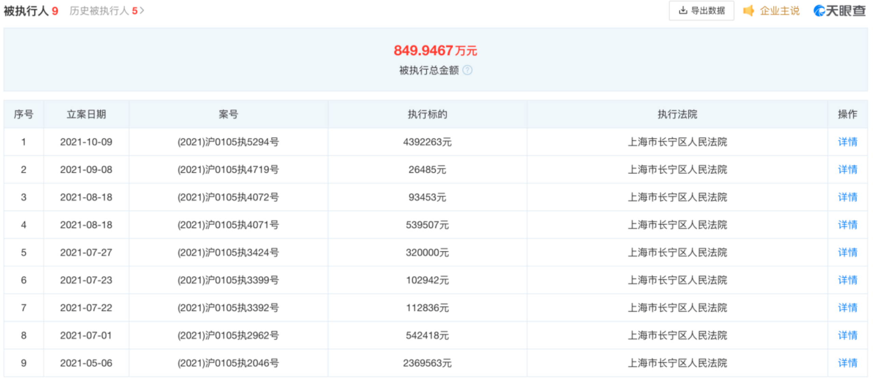View 详情 for case 沪0105执3424号
Screen dimensions: 873x382
[847, 252]
